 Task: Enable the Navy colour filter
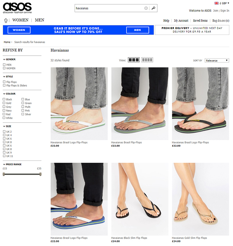tap(4, 111)
